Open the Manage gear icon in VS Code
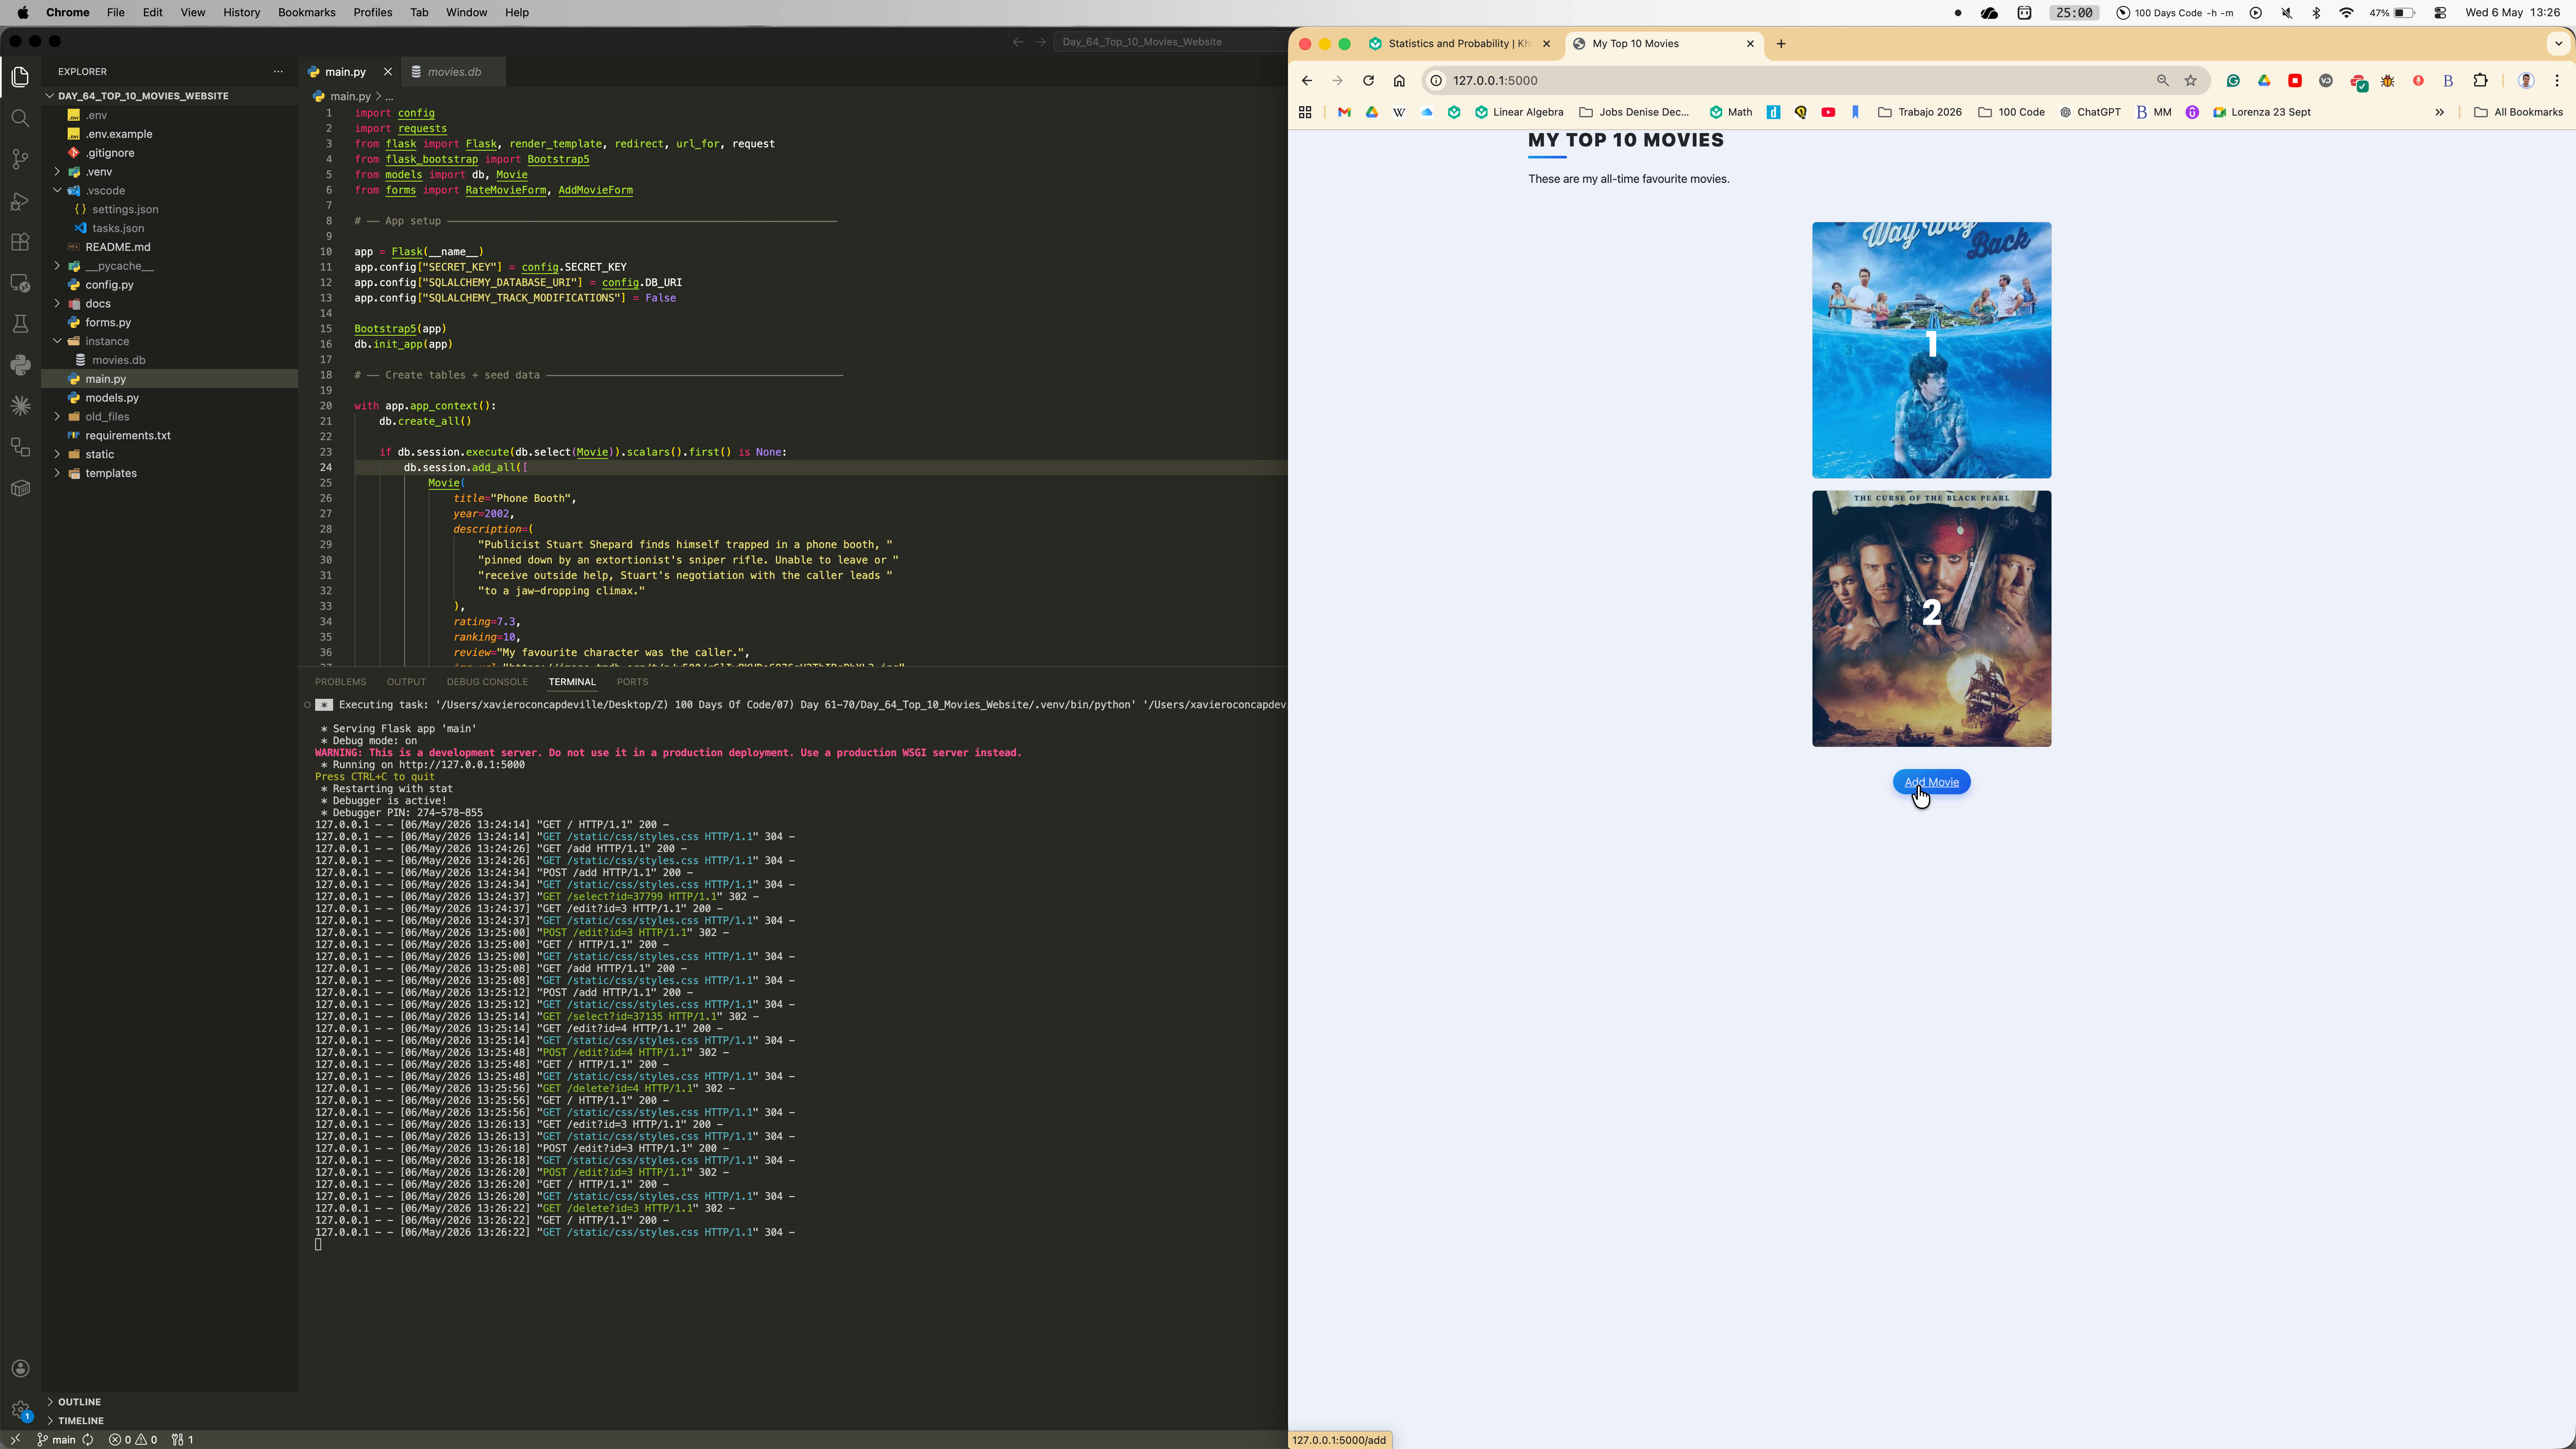This screenshot has width=2576, height=1449. coord(20,1410)
